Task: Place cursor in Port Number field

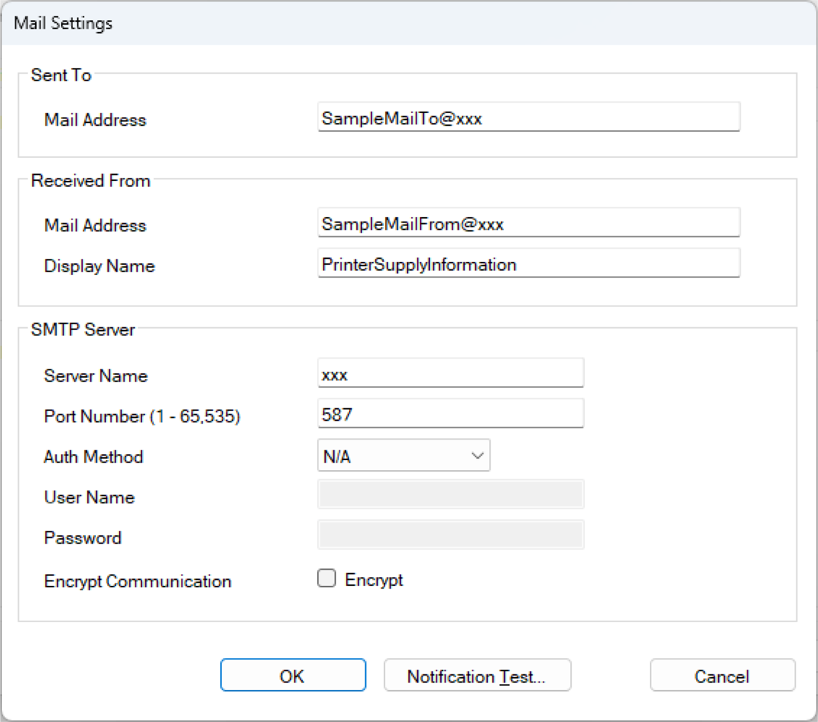Action: point(450,414)
